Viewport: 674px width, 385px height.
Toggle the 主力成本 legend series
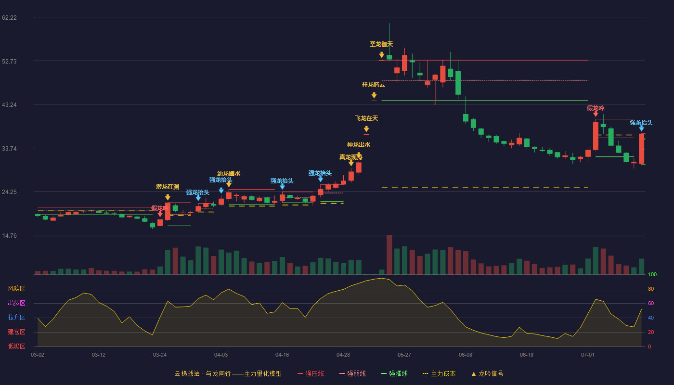(439, 373)
